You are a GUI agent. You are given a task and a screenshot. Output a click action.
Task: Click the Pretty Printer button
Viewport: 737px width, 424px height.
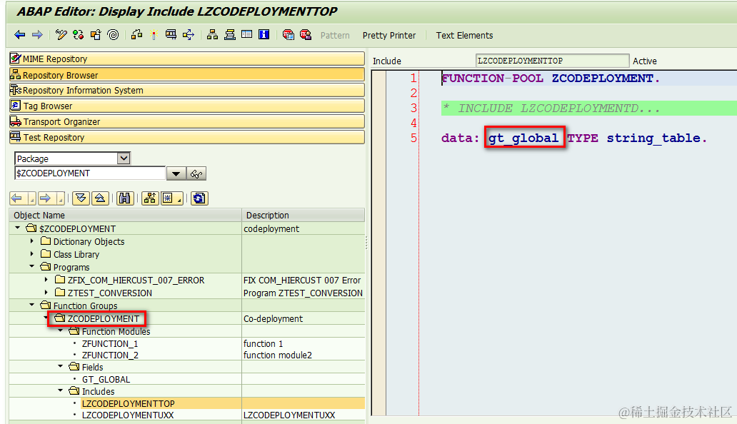[389, 35]
